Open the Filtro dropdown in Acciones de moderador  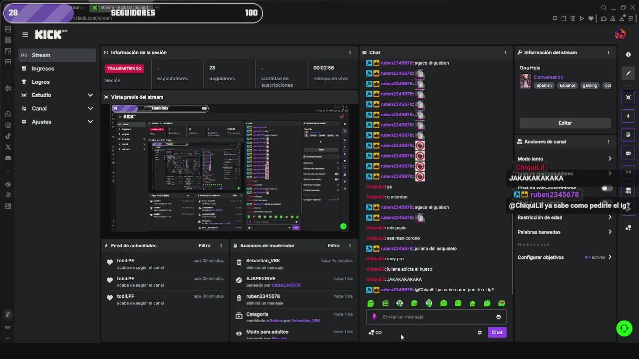(333, 245)
